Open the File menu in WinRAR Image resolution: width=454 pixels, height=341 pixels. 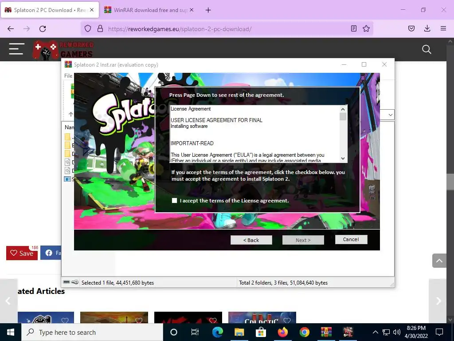point(68,75)
